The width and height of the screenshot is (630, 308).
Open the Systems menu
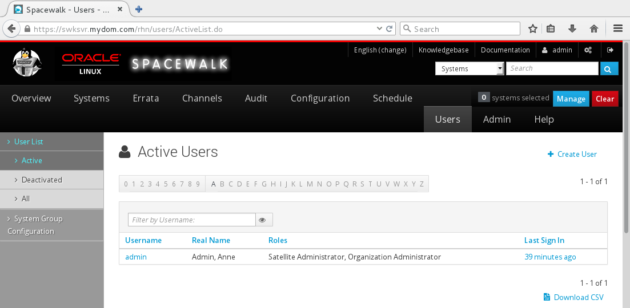[91, 98]
